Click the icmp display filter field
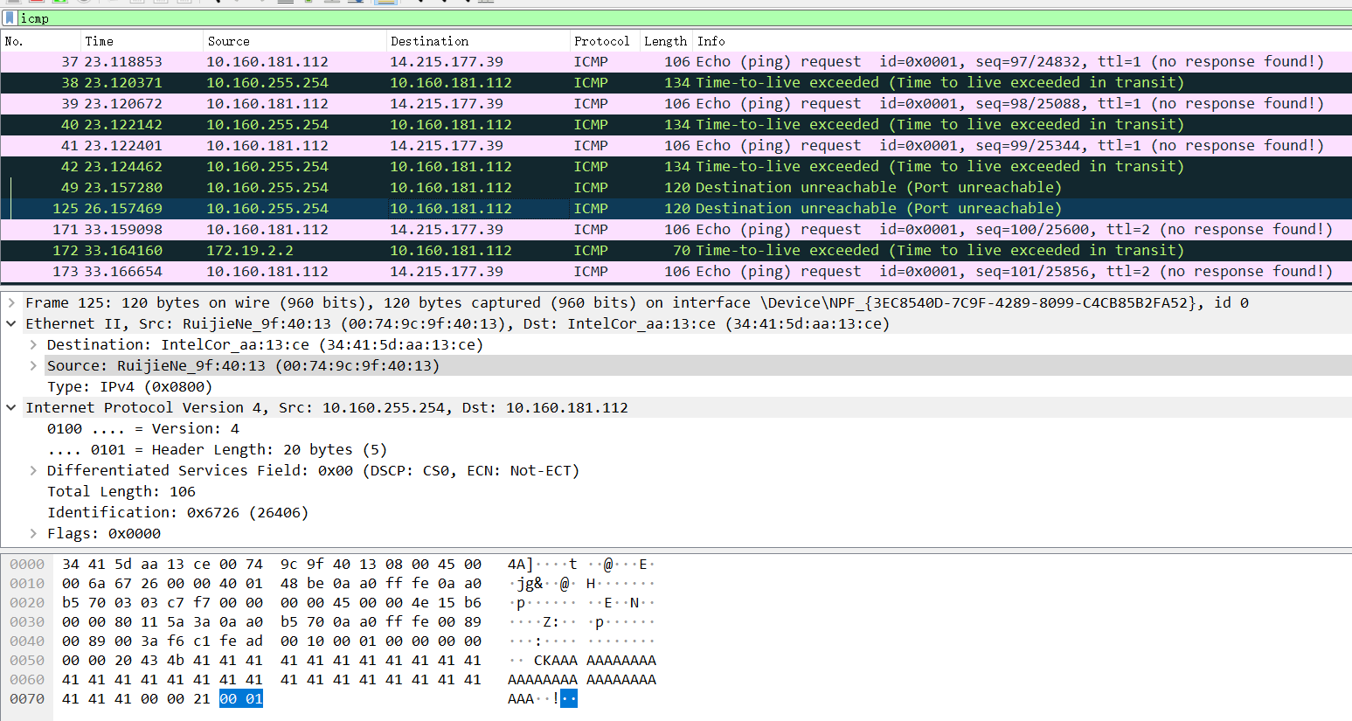The image size is (1352, 721). coord(684,18)
